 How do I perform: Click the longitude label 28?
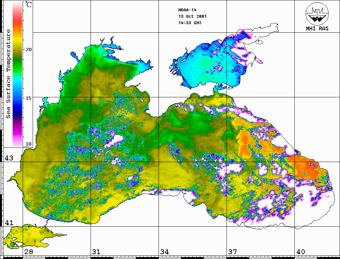[x=28, y=252]
